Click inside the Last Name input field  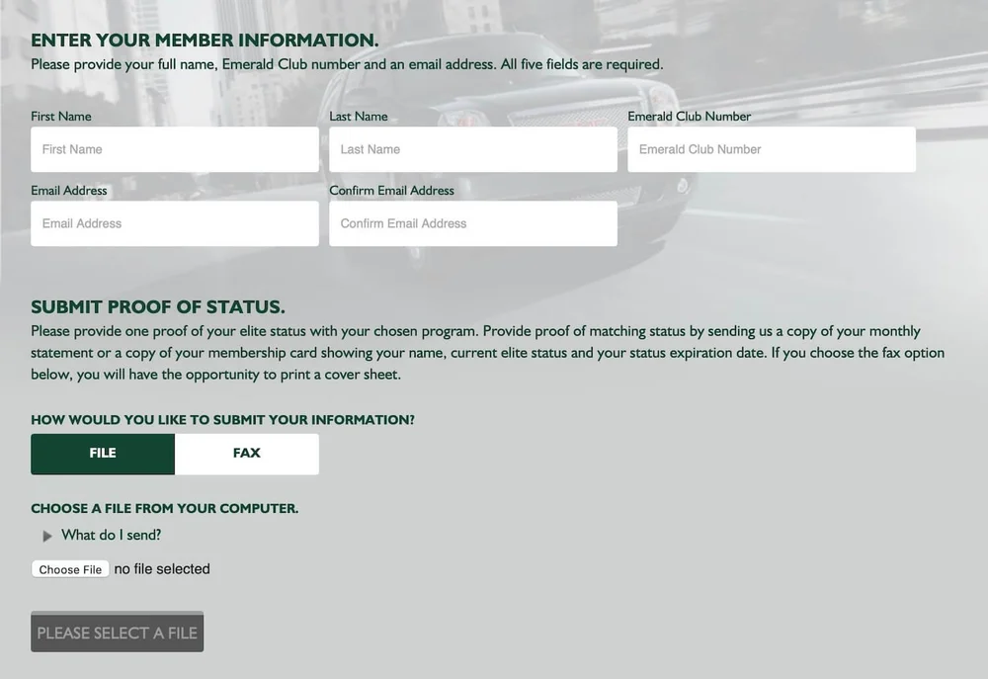[472, 149]
